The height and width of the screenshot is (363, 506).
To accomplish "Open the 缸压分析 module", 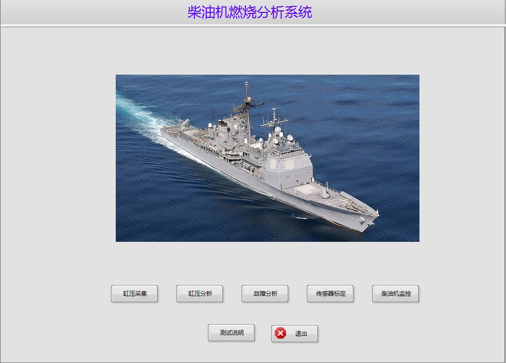I will coord(199,293).
